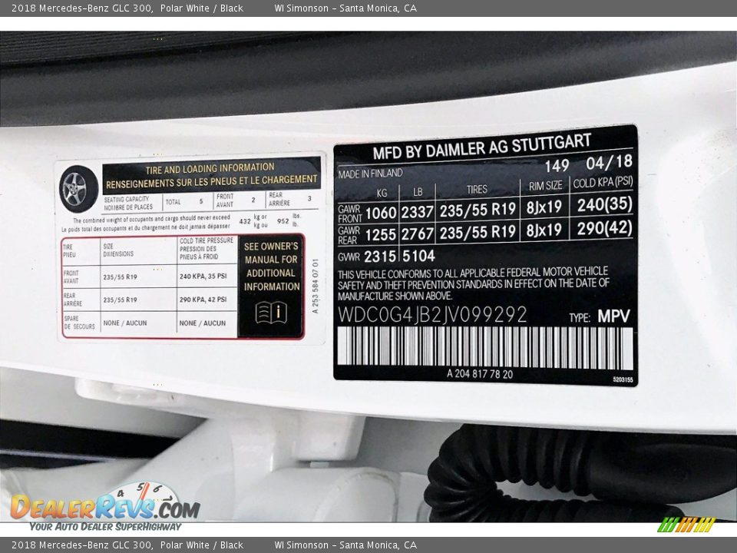Click top 'WI Simonson – Santa Monica, CA' text

click(345, 8)
